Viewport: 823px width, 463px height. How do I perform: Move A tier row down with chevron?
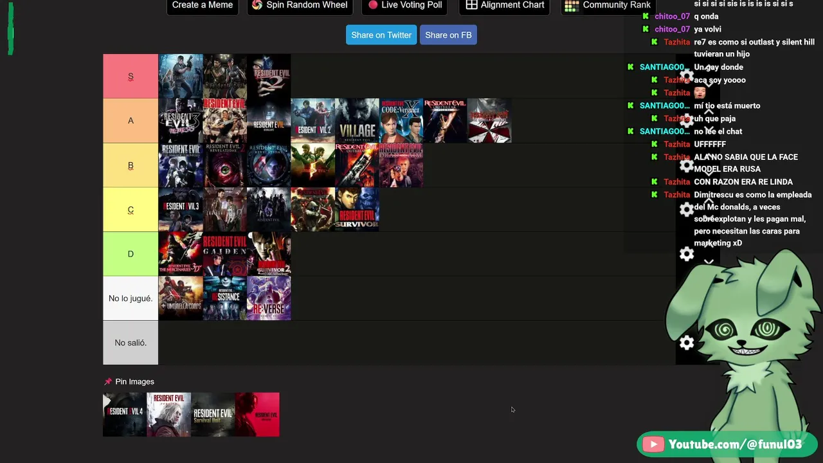click(x=709, y=129)
